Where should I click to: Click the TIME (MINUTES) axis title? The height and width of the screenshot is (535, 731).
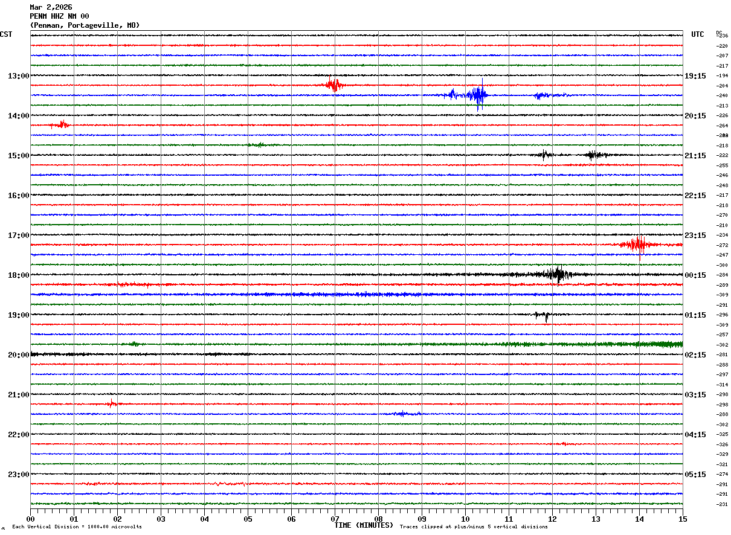[364, 525]
